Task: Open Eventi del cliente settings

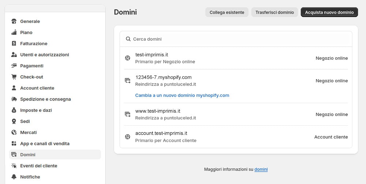Action: point(55,166)
